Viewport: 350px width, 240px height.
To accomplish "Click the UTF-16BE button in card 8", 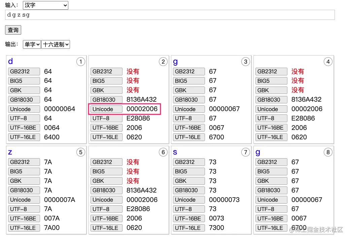I will (271, 218).
